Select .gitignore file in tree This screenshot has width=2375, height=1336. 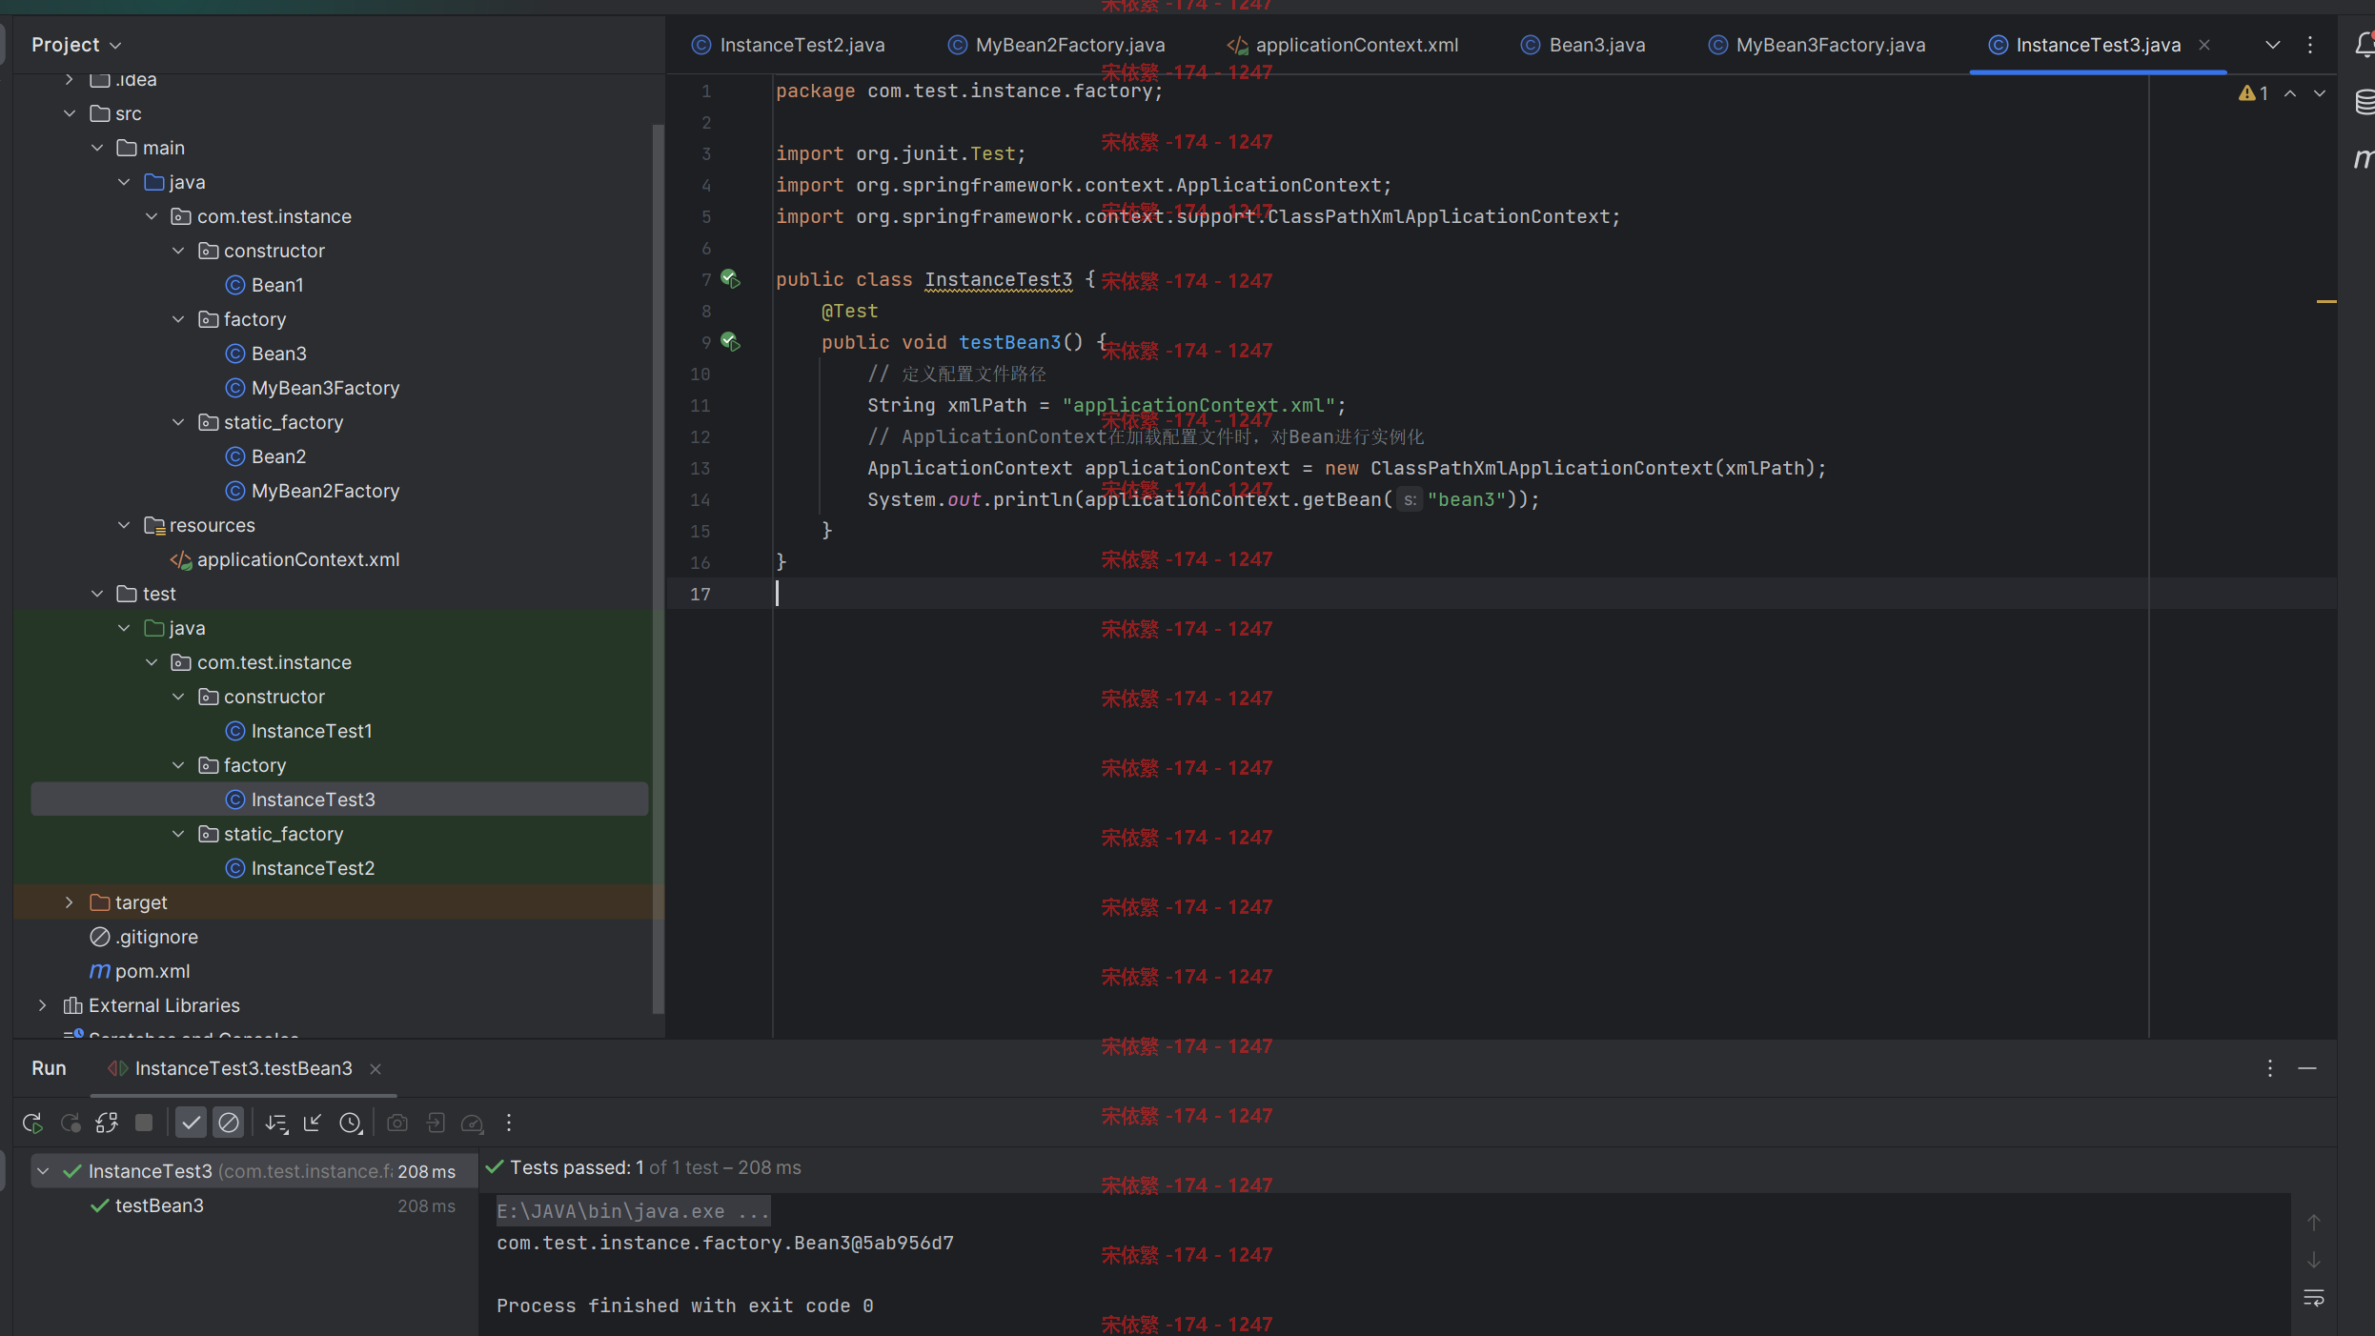(157, 937)
